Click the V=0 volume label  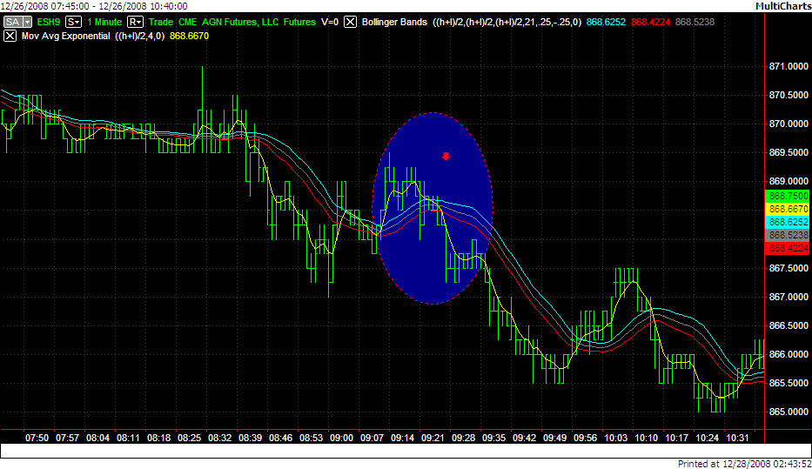[x=330, y=23]
